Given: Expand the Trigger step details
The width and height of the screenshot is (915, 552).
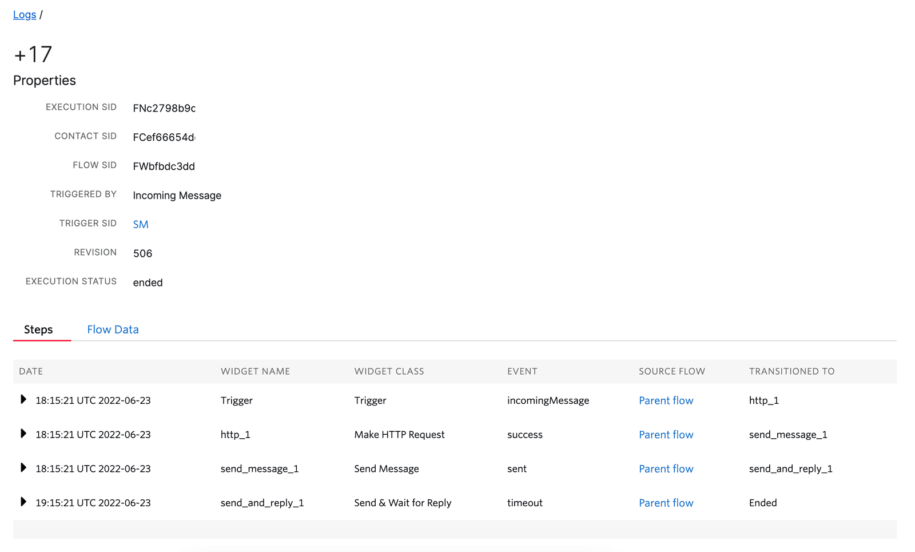Looking at the screenshot, I should [x=23, y=400].
